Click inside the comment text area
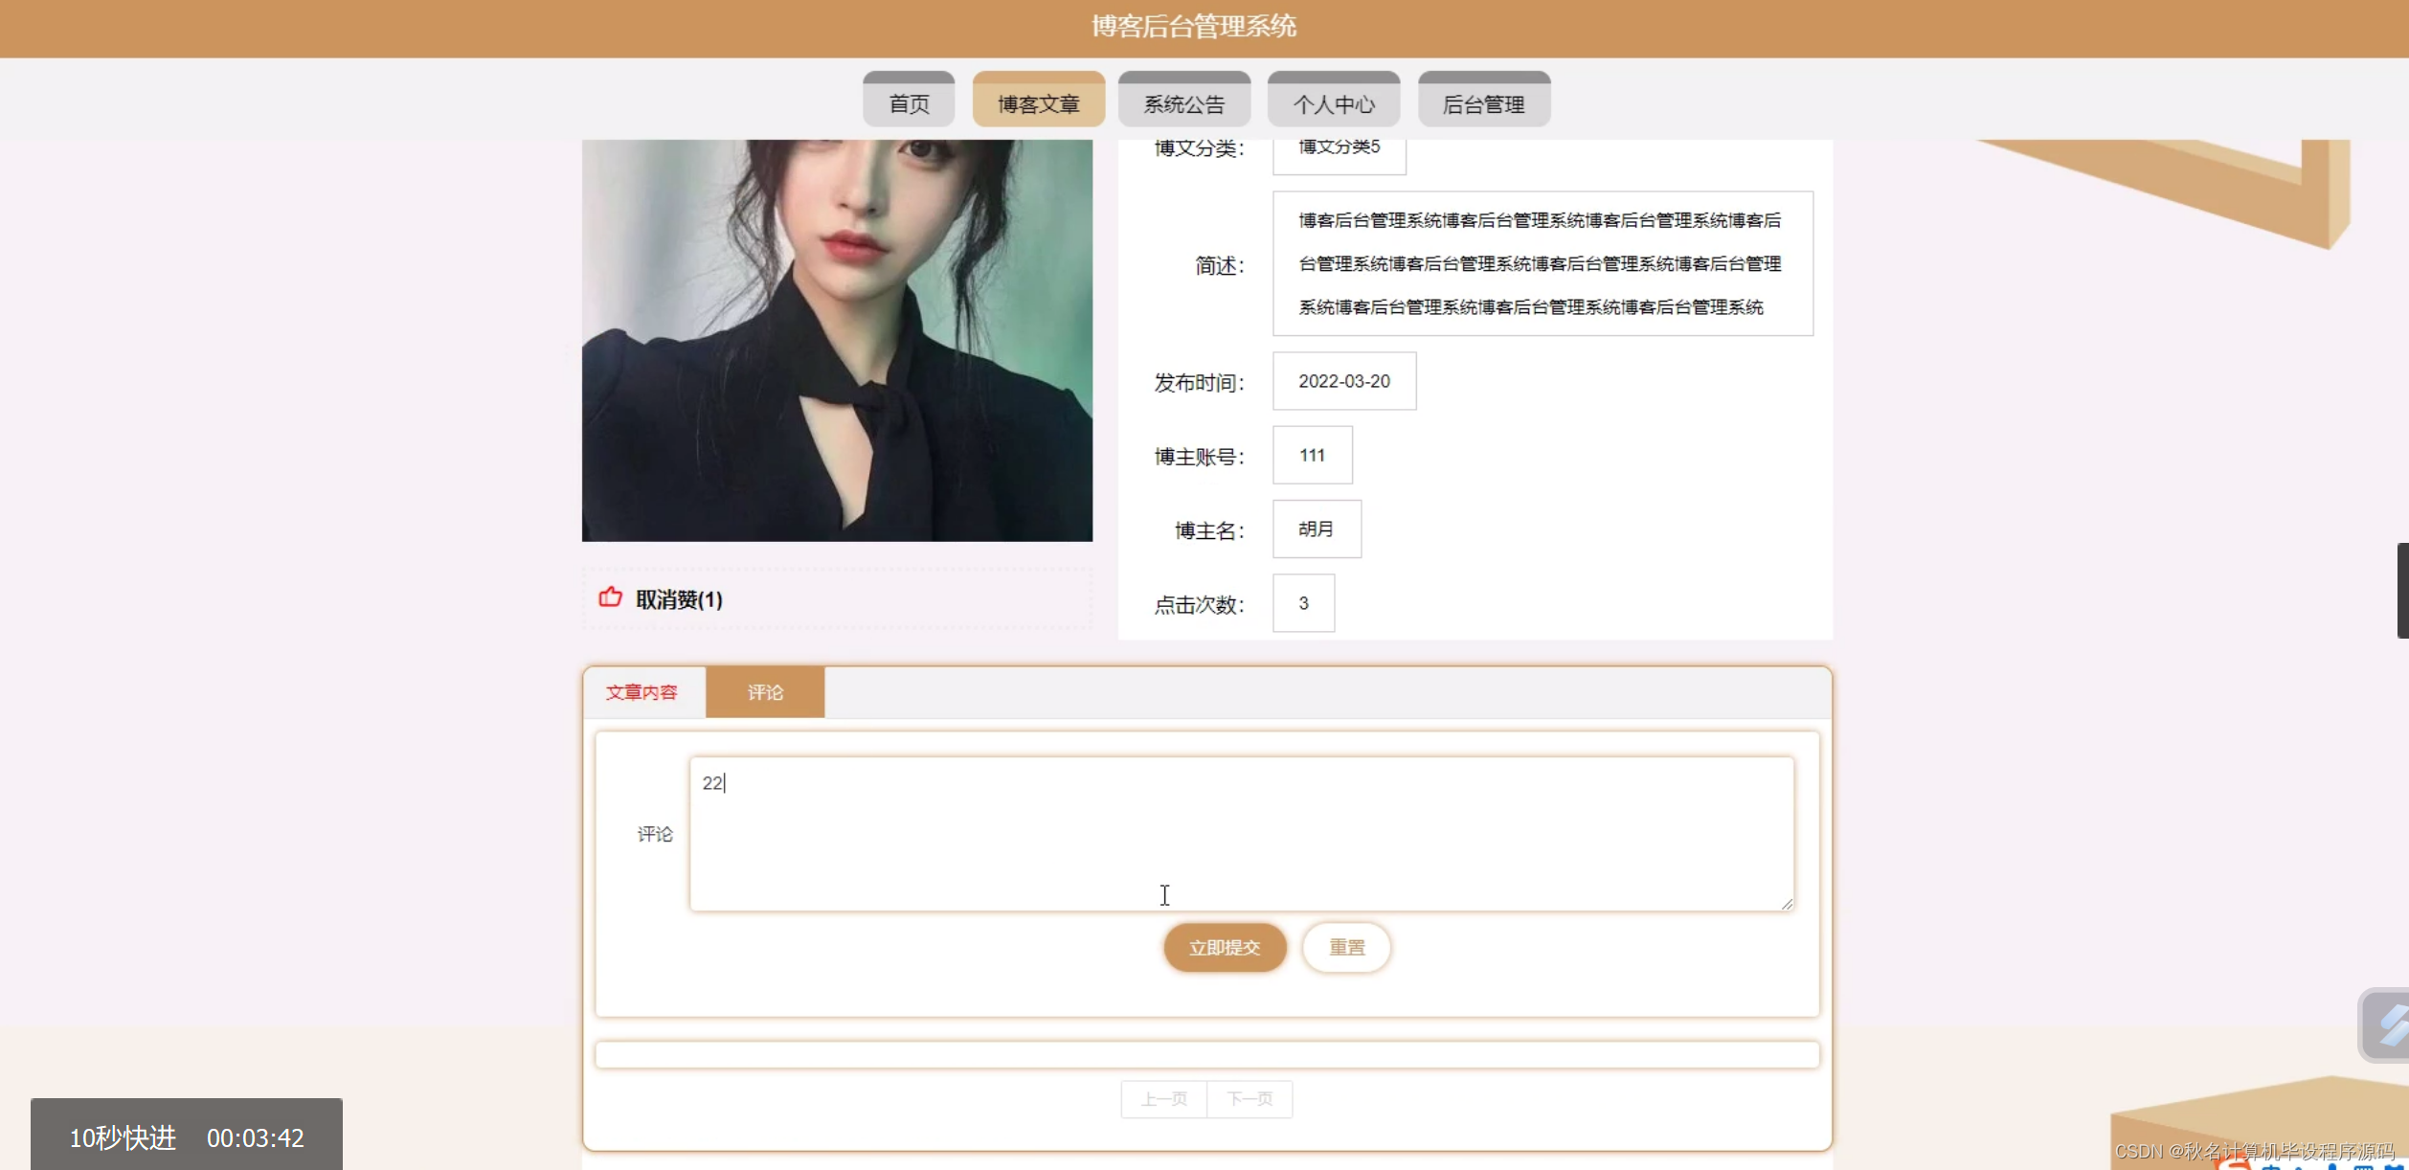The width and height of the screenshot is (2409, 1170). click(x=1240, y=833)
